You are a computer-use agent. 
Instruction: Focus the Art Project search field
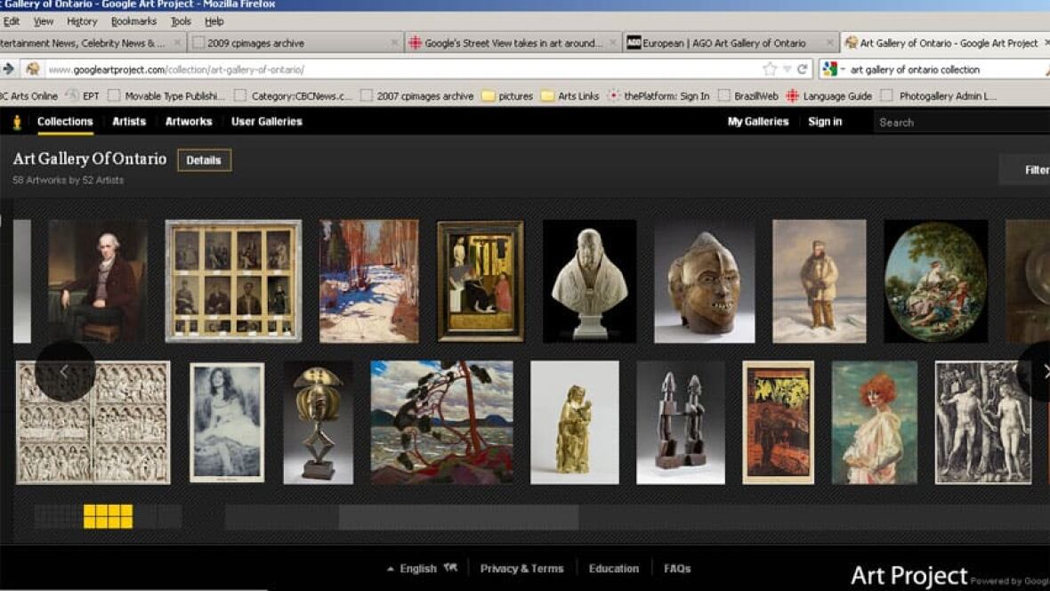click(x=962, y=123)
